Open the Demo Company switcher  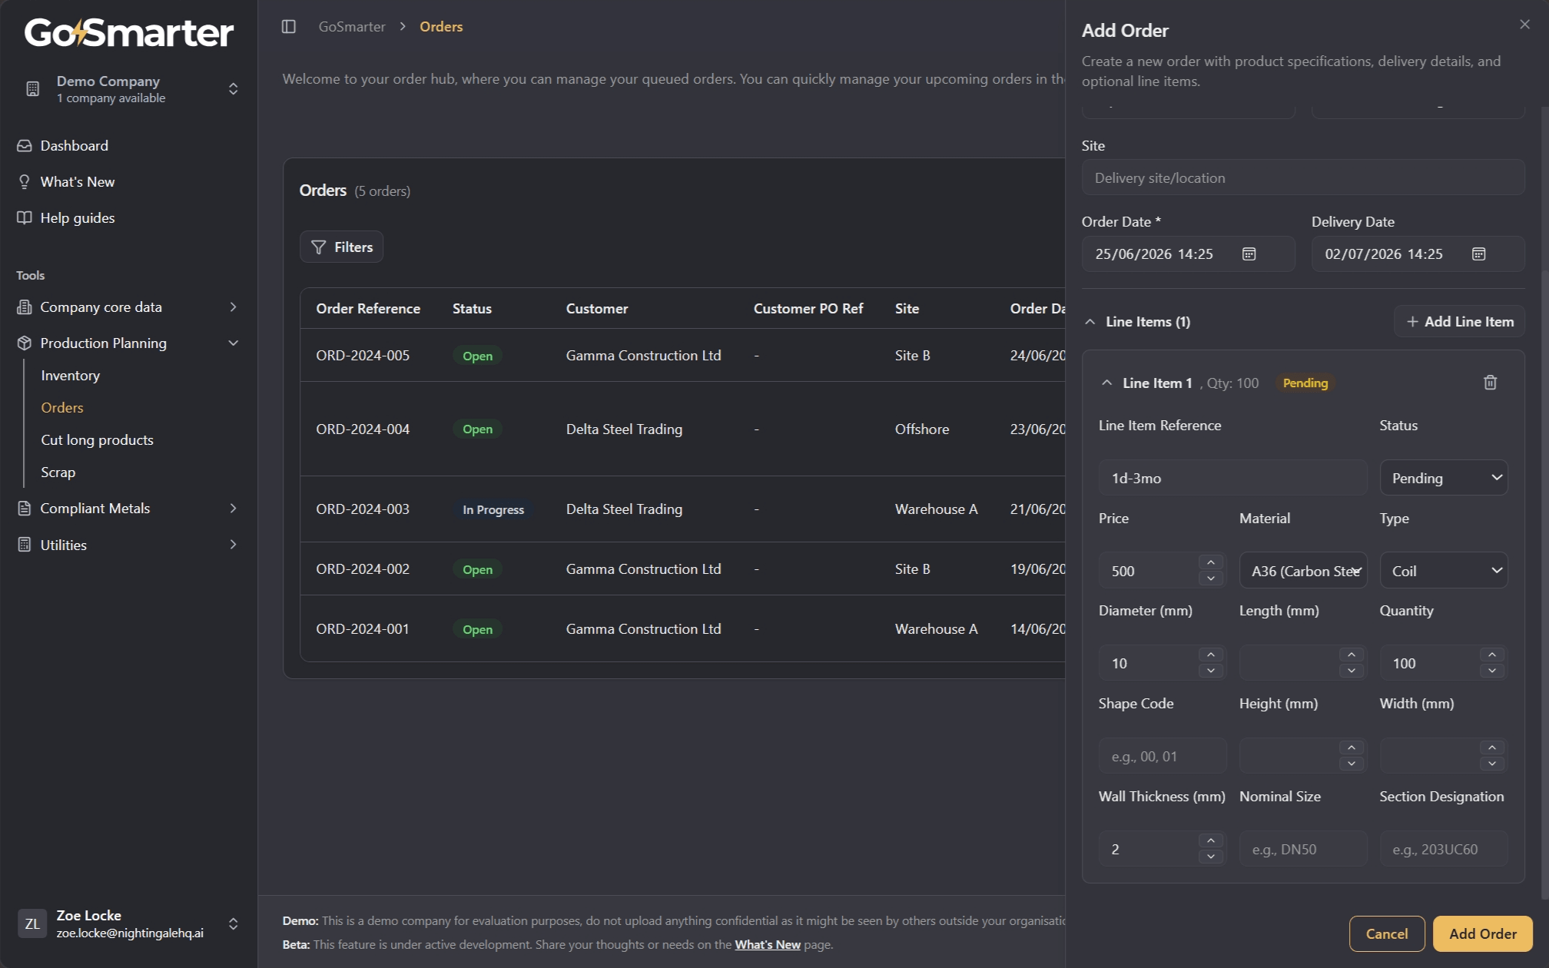pos(129,89)
